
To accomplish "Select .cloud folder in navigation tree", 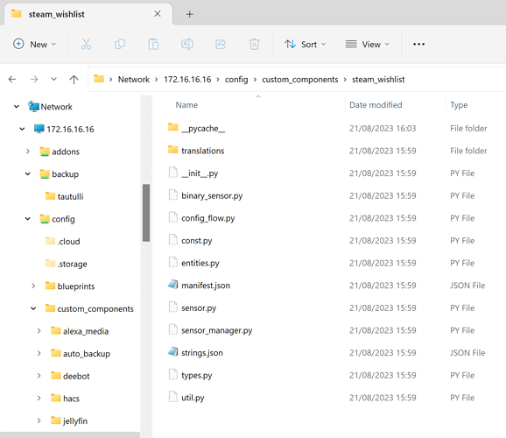I will 63,241.
